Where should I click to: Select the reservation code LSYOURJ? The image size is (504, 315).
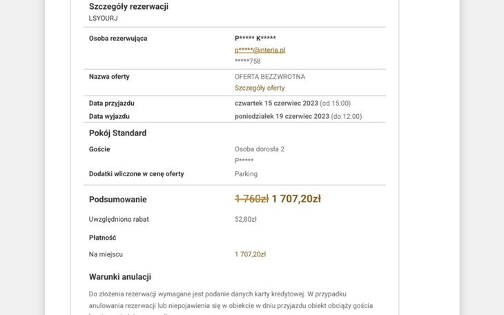point(104,18)
